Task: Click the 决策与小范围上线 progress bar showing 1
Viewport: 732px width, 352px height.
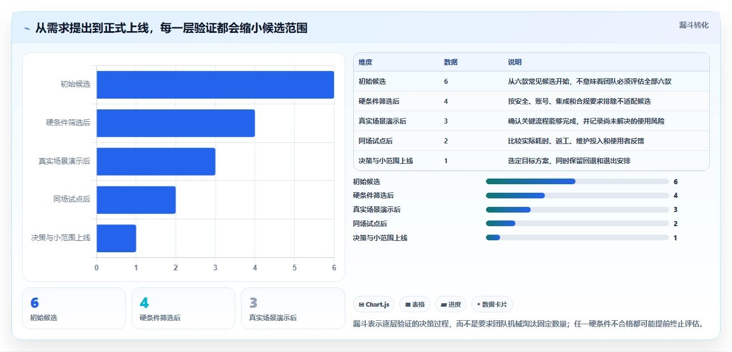Action: pyautogui.click(x=577, y=238)
